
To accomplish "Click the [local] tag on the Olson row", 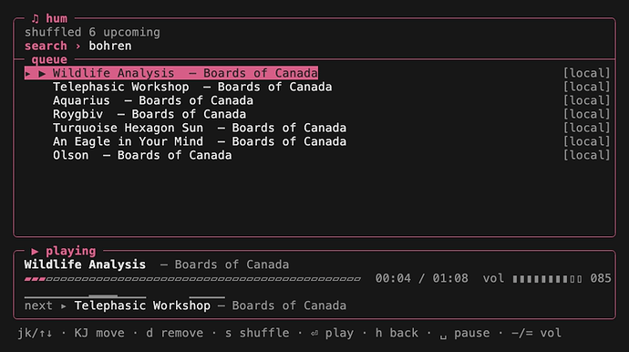I will [586, 155].
